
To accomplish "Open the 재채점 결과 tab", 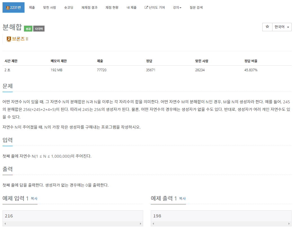I will pyautogui.click(x=89, y=8).
